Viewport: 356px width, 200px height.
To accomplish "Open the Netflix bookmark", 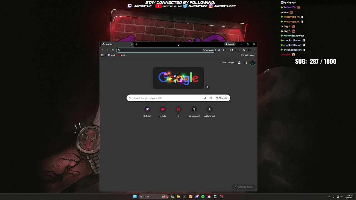I will 122,55.
